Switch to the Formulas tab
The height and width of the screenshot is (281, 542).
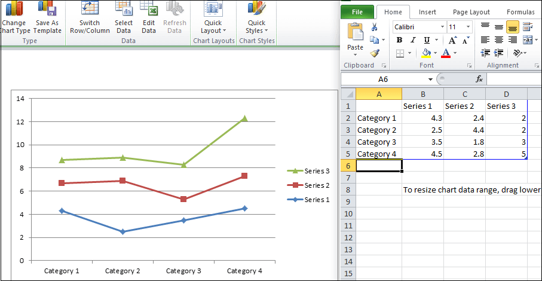click(520, 12)
